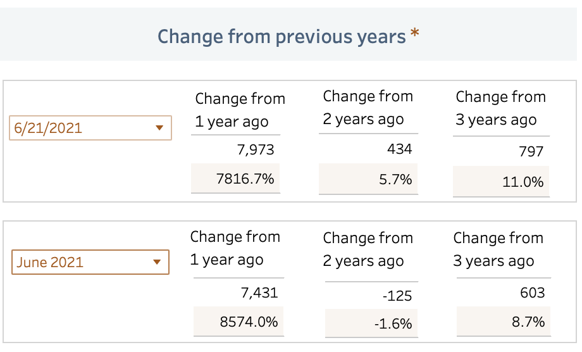This screenshot has height=352, width=582.
Task: Select the 603 monthly three-year change value
Action: tap(532, 293)
